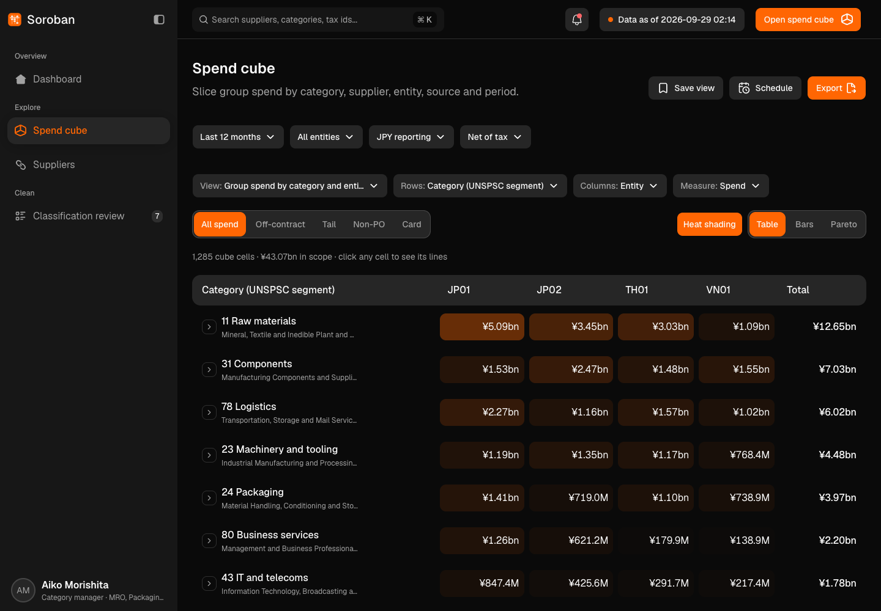Click the VN01 column header
The image size is (881, 611).
[718, 290]
